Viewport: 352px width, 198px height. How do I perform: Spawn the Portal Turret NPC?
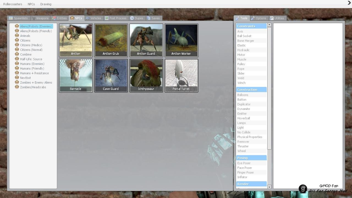tap(181, 76)
